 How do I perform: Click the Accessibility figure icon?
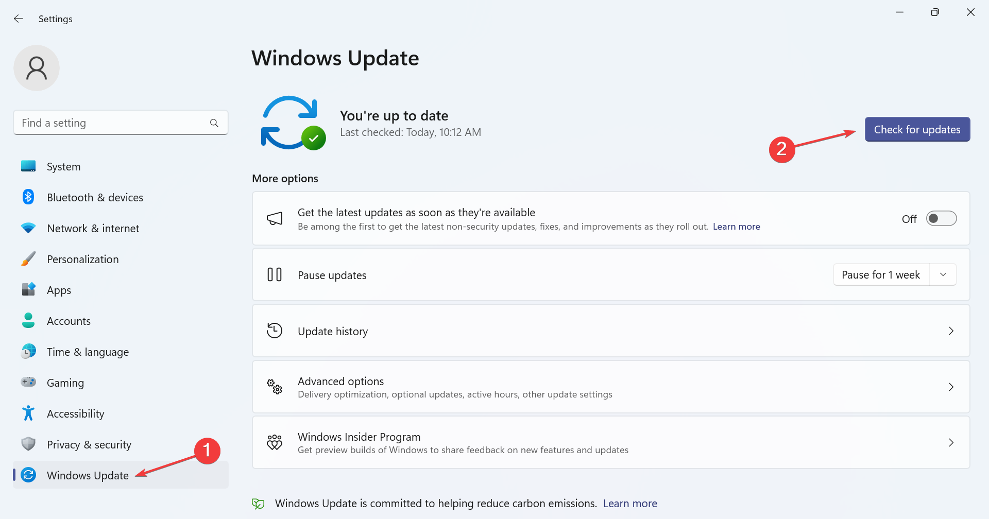click(x=28, y=413)
